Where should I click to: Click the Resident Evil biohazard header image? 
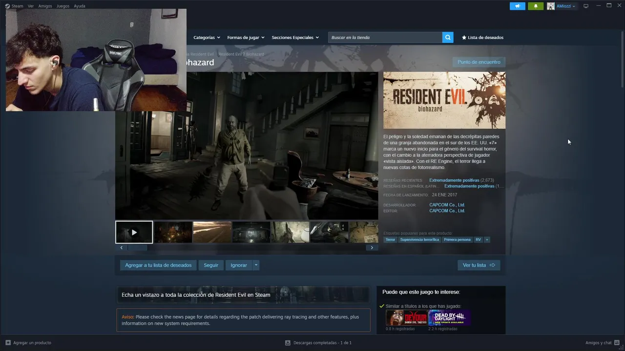click(444, 100)
